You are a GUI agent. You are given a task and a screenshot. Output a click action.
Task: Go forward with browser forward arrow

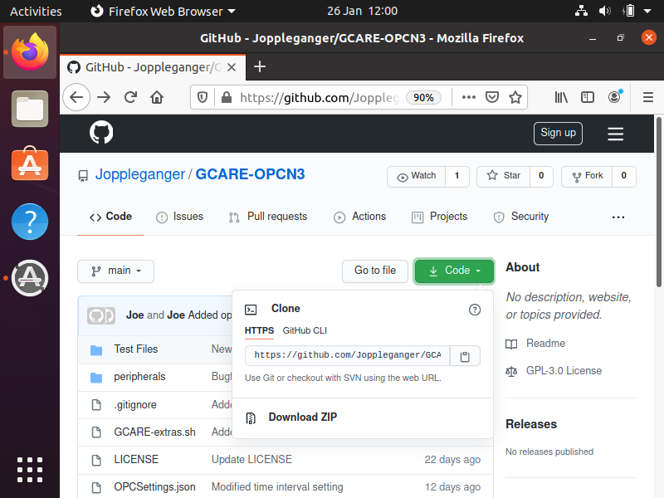[104, 98]
